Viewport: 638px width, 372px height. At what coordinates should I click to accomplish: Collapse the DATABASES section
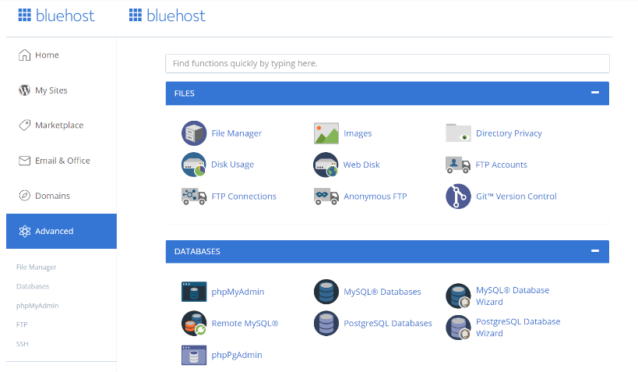[595, 250]
